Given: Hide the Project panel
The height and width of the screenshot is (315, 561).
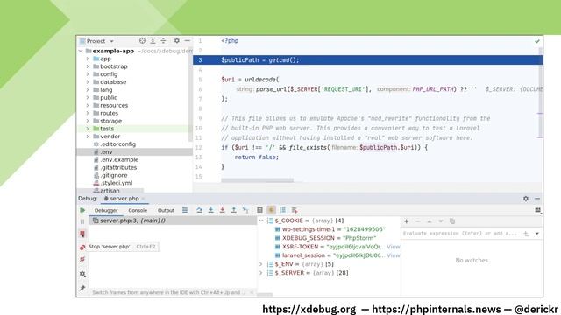Looking at the screenshot, I should (187, 41).
